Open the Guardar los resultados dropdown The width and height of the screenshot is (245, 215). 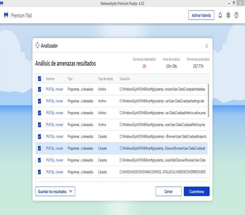55,191
